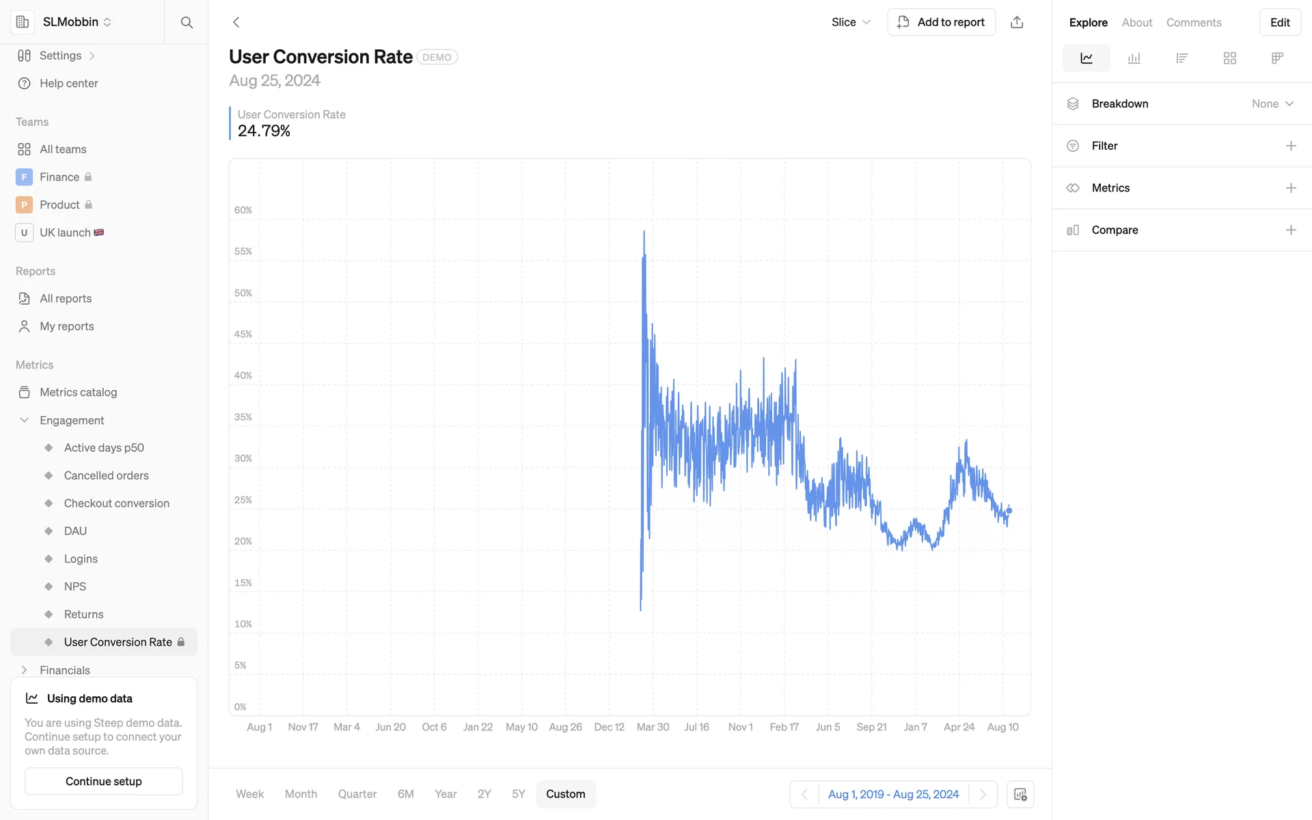Image resolution: width=1312 pixels, height=820 pixels.
Task: Click the Aug 25 data point on chart
Action: tap(1009, 510)
